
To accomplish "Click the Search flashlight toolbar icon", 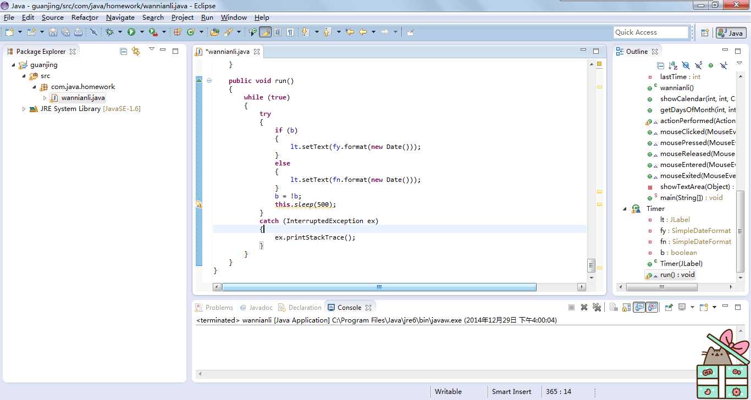I will pyautogui.click(x=228, y=32).
